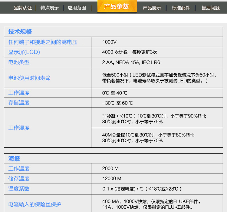Open the 品牌认证 tab
The width and height of the screenshot is (227, 212).
22,8
